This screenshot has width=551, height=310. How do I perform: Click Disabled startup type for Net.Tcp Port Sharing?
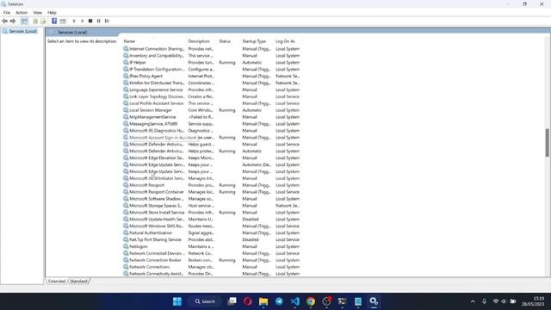pyautogui.click(x=251, y=239)
